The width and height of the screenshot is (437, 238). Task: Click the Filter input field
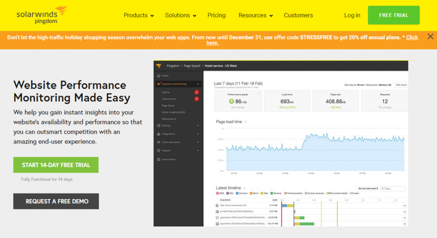pyautogui.click(x=393, y=188)
